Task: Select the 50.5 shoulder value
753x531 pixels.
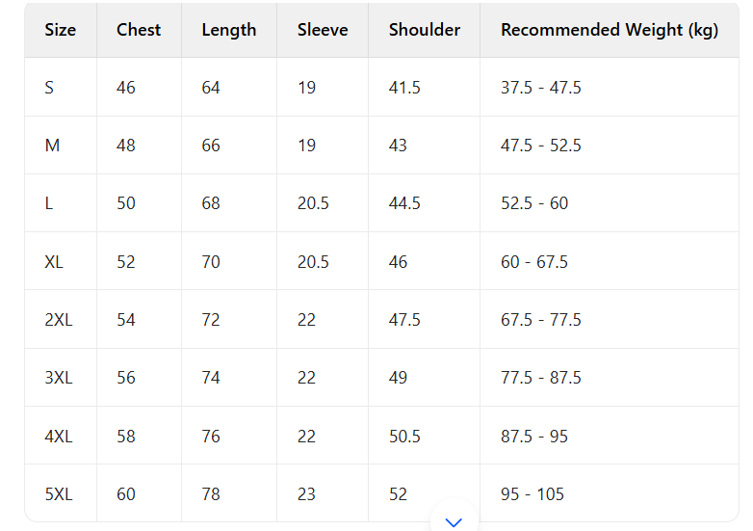Action: (404, 437)
